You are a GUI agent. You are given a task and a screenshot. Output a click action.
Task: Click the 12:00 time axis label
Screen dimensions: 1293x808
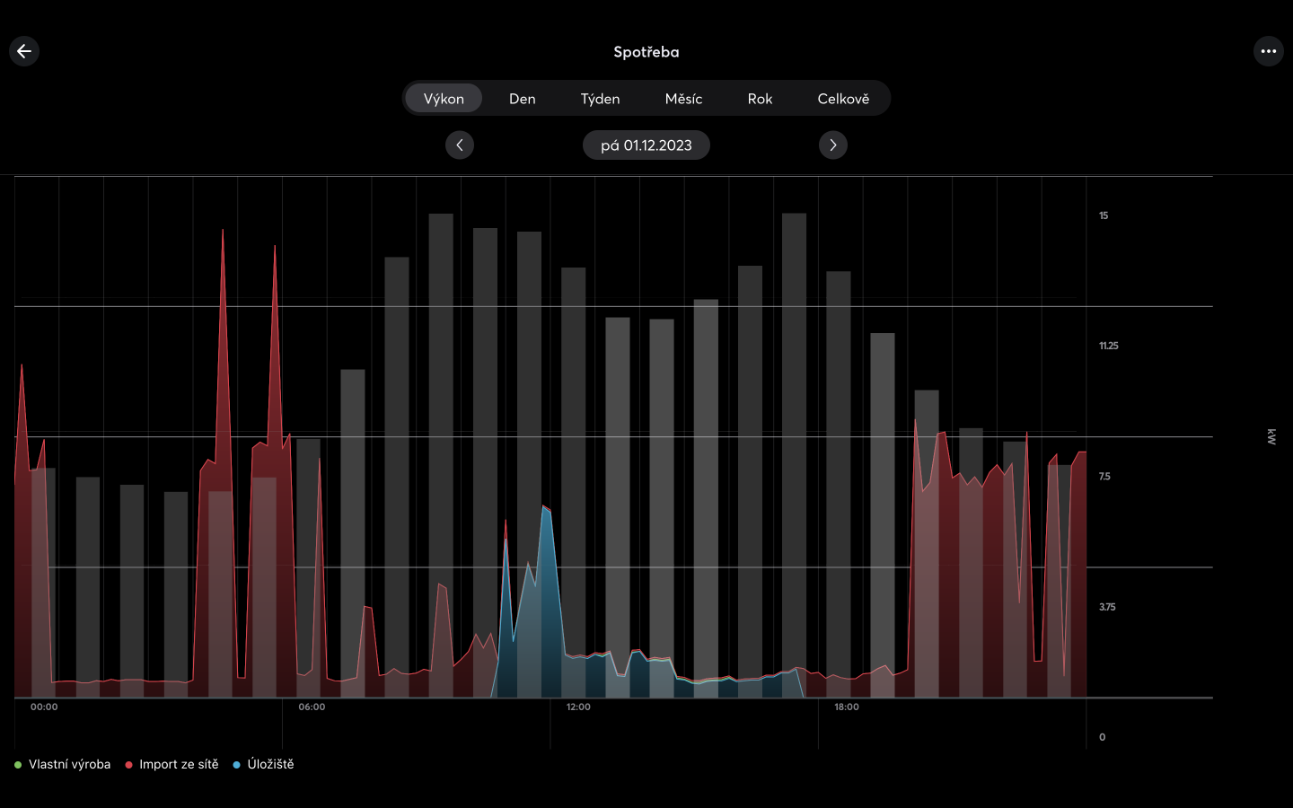point(578,707)
